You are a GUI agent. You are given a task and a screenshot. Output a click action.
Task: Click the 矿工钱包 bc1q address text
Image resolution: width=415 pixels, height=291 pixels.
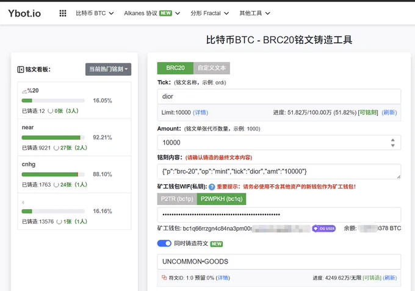(217, 228)
